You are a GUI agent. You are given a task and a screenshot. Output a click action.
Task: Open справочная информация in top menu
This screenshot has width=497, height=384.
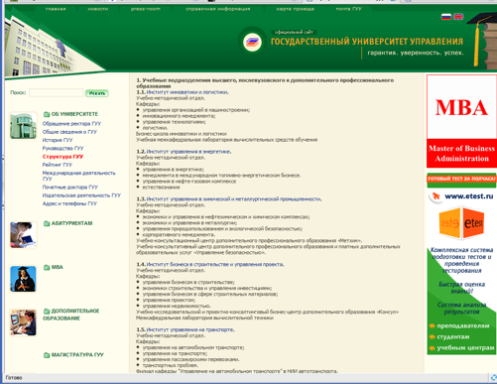[218, 9]
